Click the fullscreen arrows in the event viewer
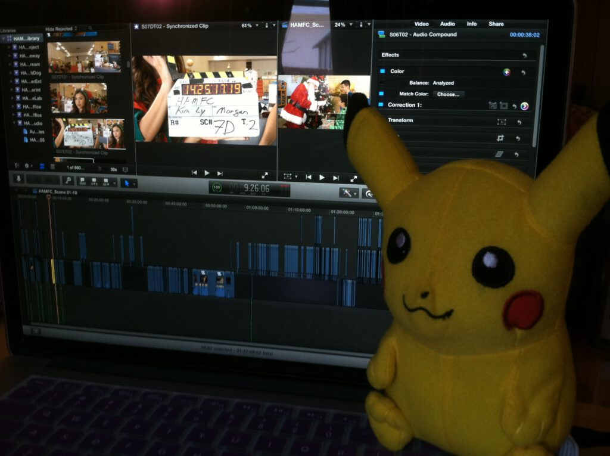Image resolution: width=610 pixels, height=456 pixels. pos(264,173)
